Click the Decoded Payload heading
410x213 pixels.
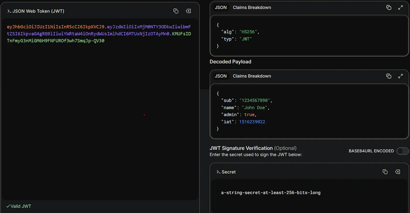point(230,62)
